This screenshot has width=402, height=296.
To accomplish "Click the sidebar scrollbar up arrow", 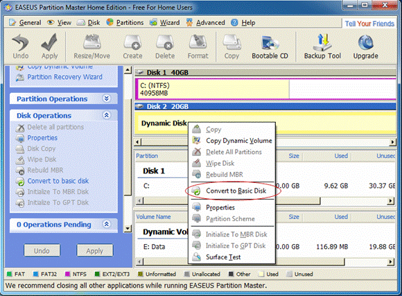I will [x=128, y=70].
